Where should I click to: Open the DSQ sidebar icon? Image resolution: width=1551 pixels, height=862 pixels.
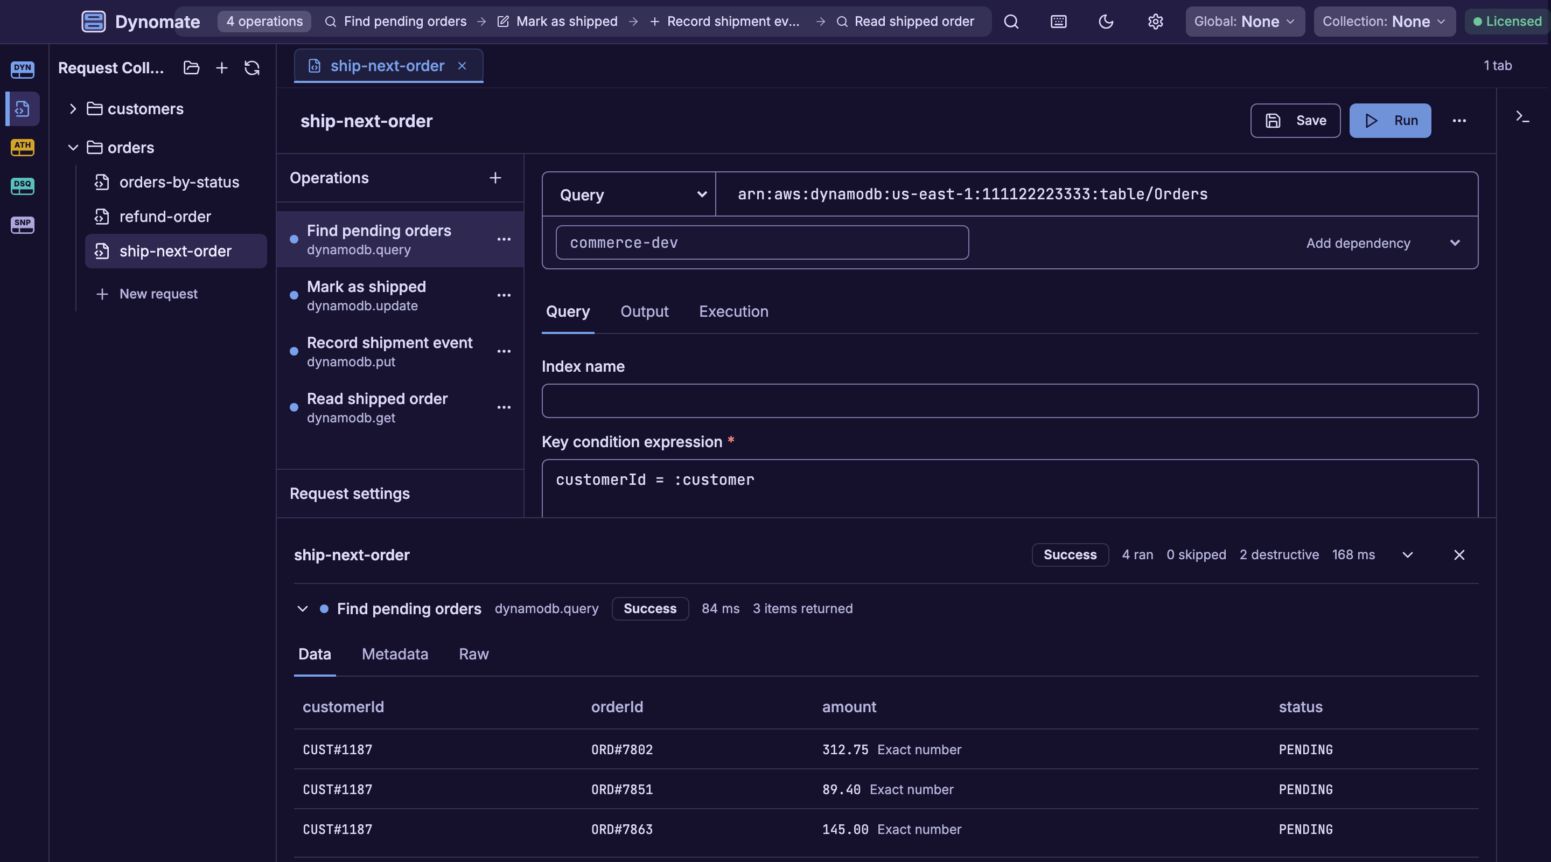pyautogui.click(x=22, y=185)
